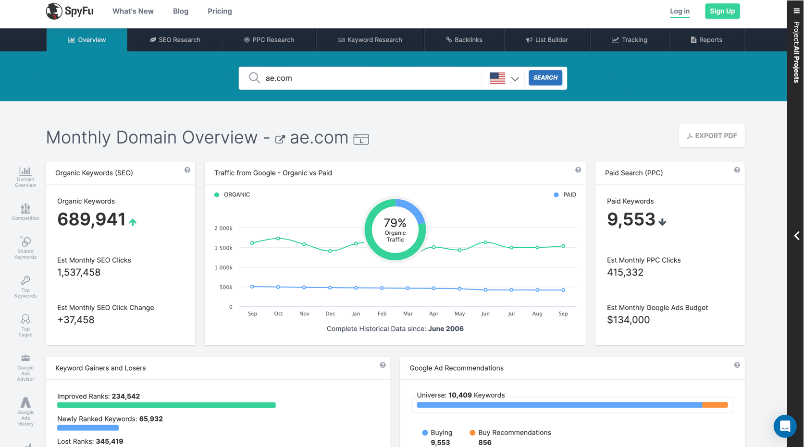Open Shared Keywords sidebar icon

coord(25,247)
